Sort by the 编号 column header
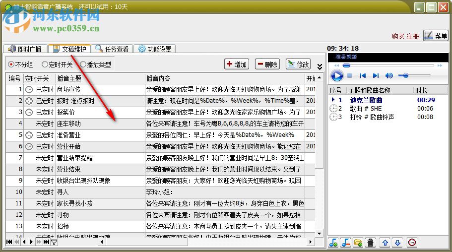Image resolution: width=452 pixels, height=252 pixels. click(x=14, y=78)
